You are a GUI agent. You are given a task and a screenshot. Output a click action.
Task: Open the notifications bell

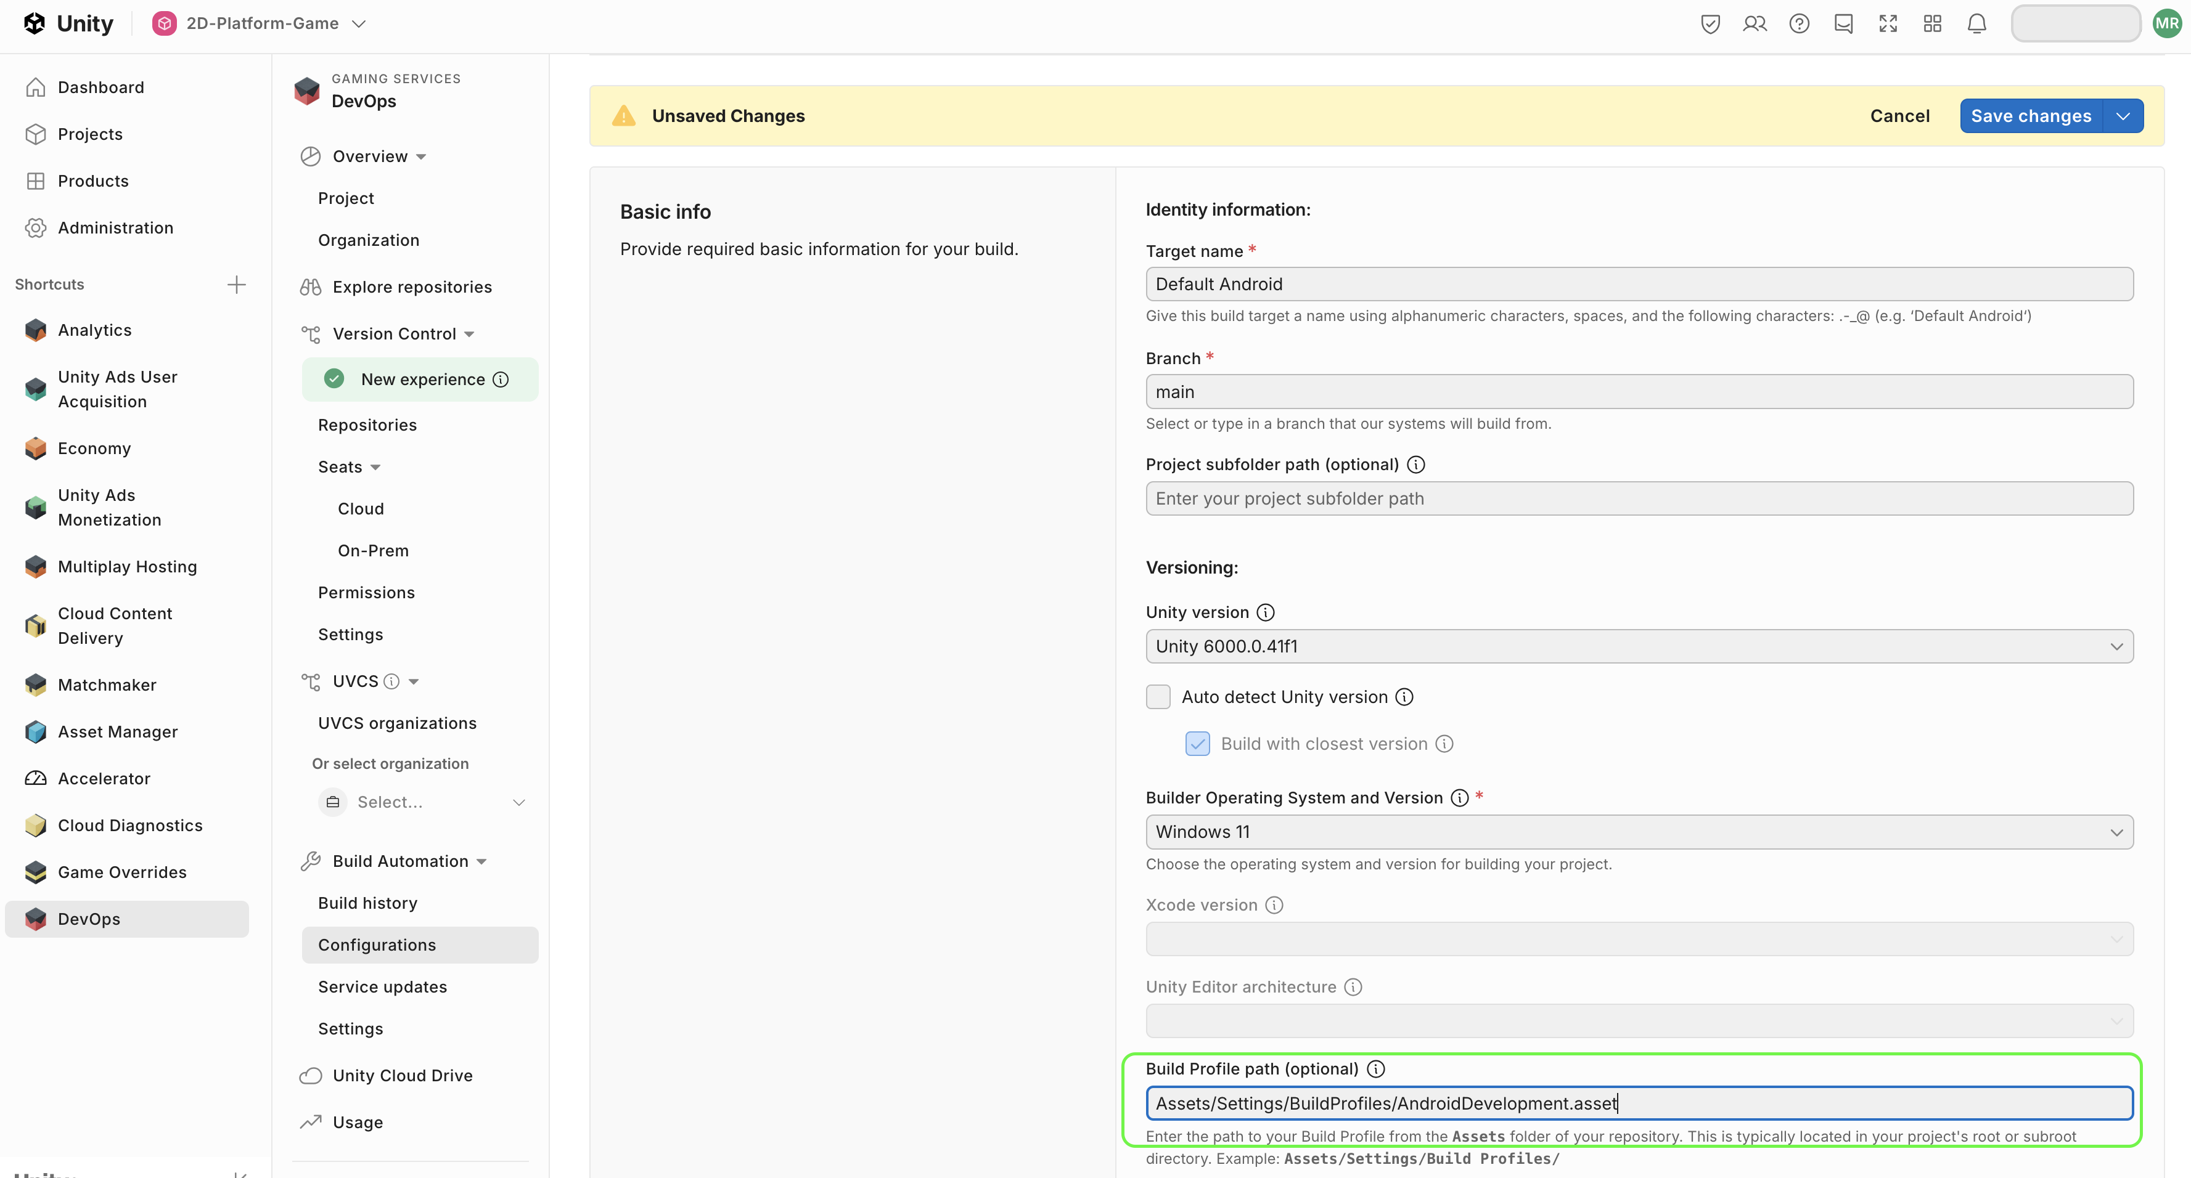point(1976,24)
